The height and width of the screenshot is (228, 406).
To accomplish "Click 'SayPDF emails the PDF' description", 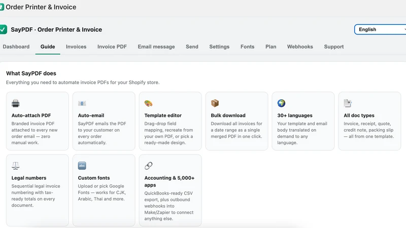I will (x=102, y=133).
